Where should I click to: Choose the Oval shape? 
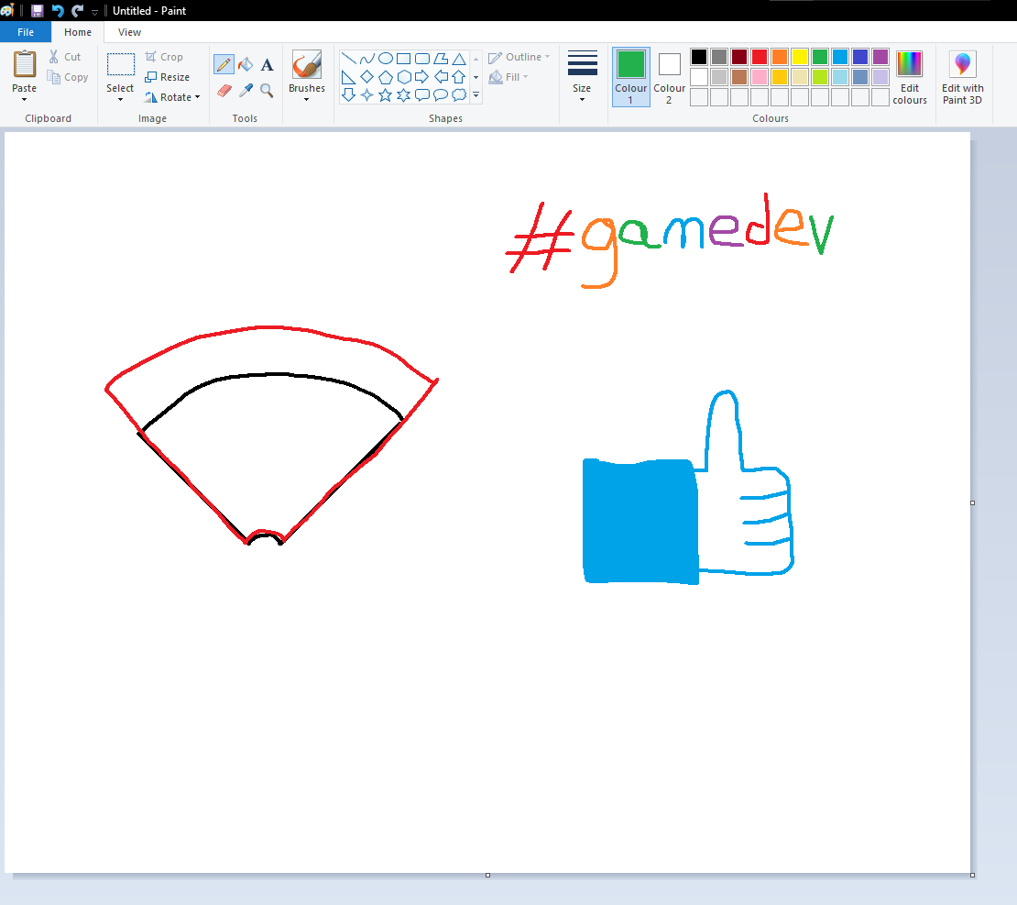click(x=385, y=59)
